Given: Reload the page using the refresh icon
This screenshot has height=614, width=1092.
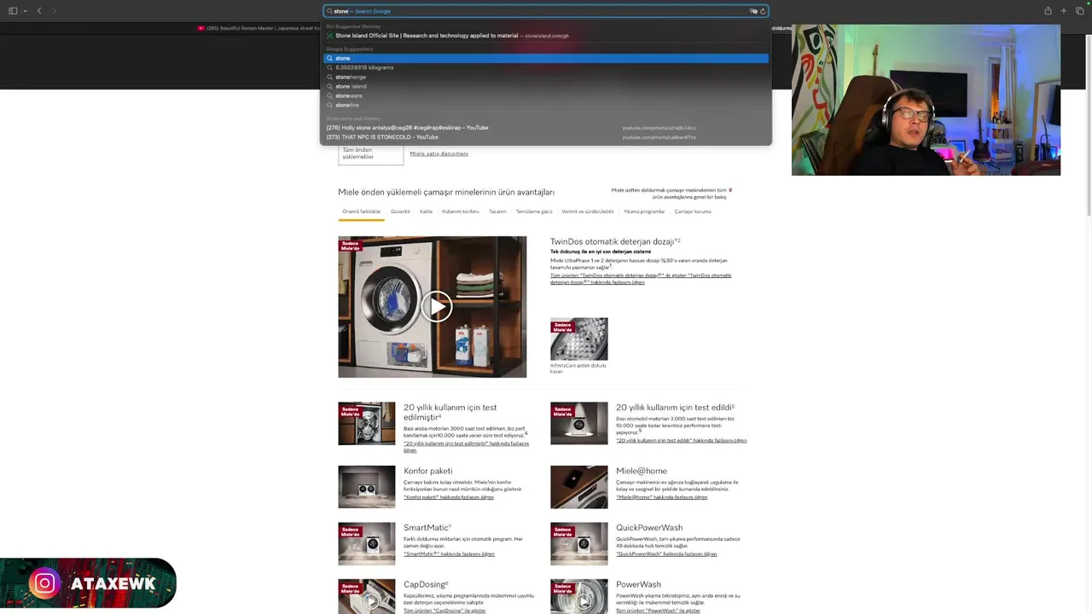Looking at the screenshot, I should (763, 11).
